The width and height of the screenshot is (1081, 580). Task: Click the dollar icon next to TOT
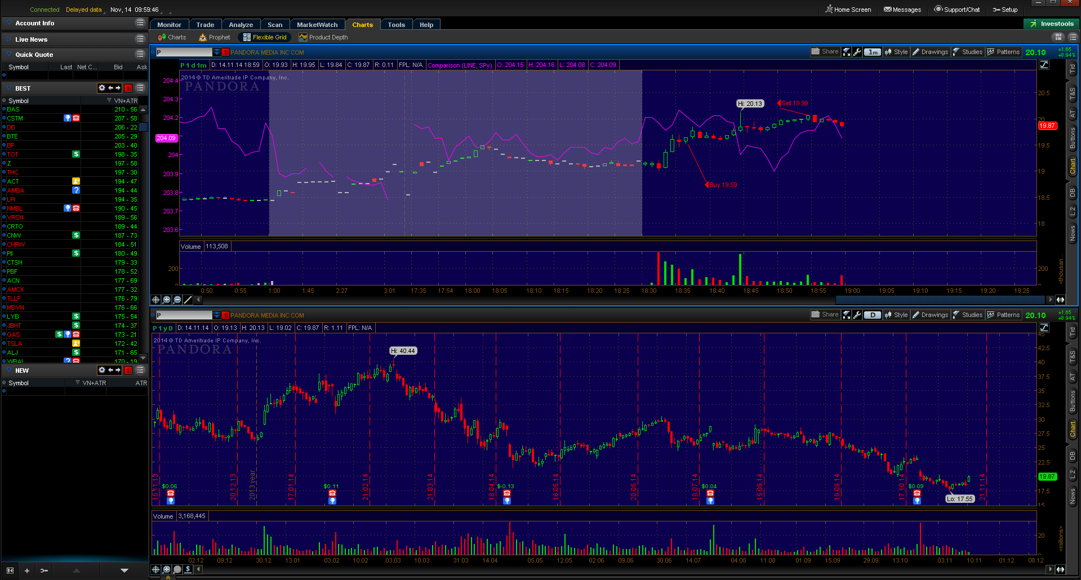tap(76, 154)
